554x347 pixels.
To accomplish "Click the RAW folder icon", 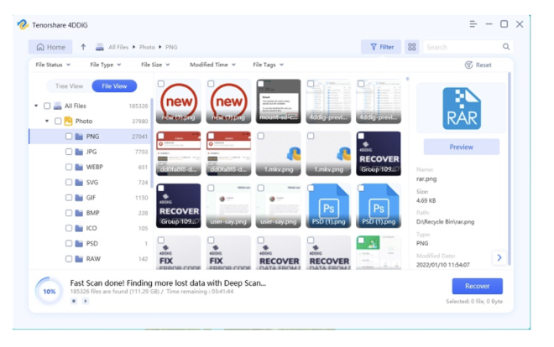I will pyautogui.click(x=79, y=259).
